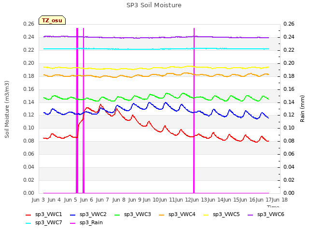Toggle the sp3_VWC6 legend entry
This screenshot has width=309, height=232.
pyautogui.click(x=266, y=214)
